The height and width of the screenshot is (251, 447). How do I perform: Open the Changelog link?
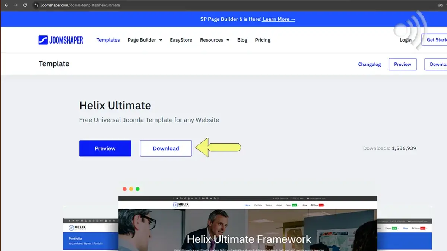pyautogui.click(x=369, y=64)
